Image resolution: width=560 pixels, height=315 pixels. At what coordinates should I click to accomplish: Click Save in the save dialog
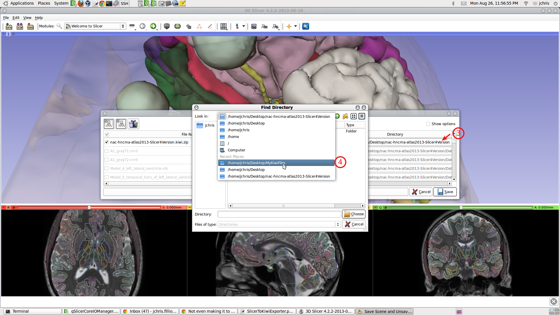pos(445,192)
